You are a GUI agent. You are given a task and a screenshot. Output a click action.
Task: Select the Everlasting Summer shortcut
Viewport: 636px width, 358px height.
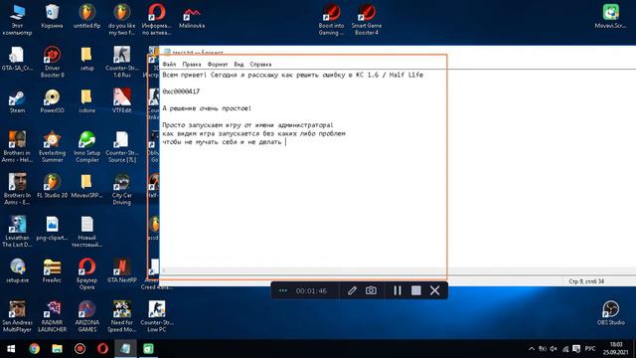(x=52, y=147)
